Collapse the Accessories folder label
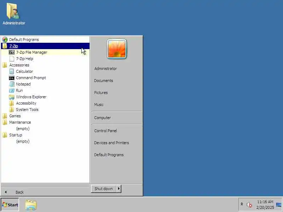The height and width of the screenshot is (212, 283). point(19,65)
